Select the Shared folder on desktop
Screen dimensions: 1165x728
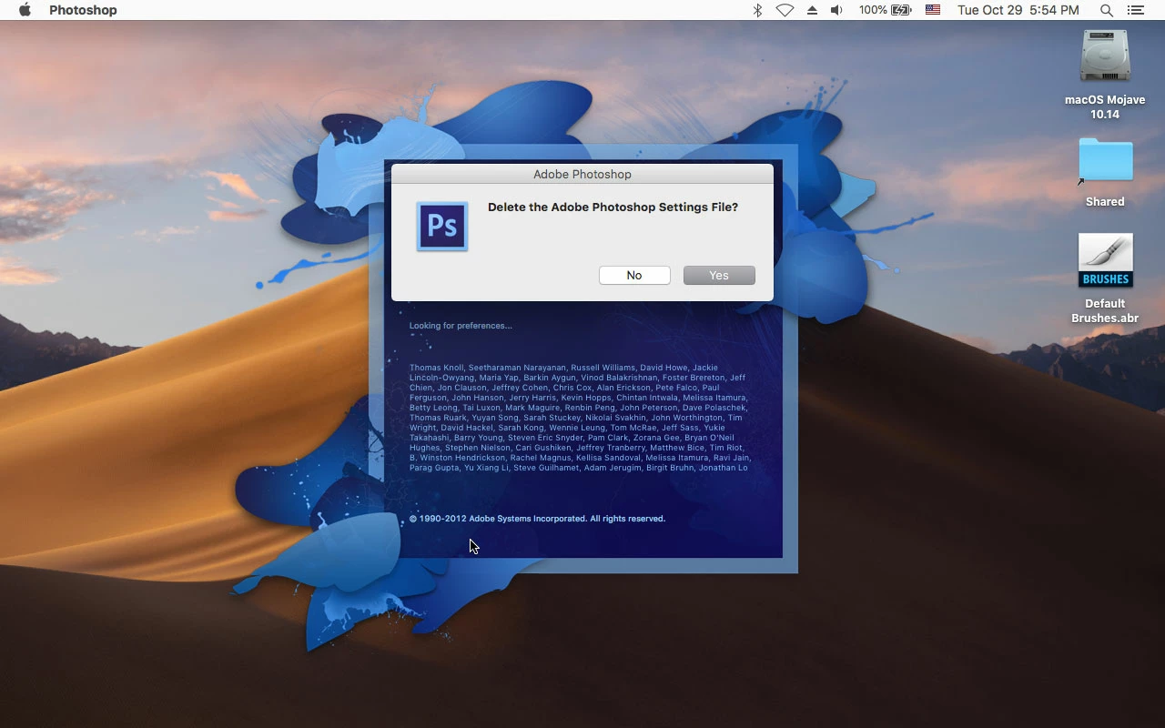tap(1105, 162)
